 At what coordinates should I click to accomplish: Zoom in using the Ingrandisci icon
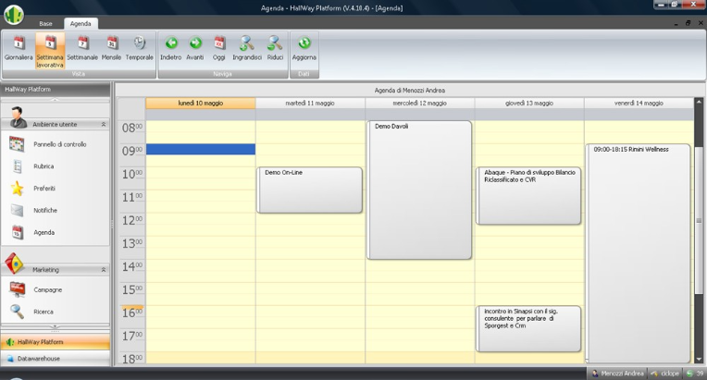pos(247,49)
